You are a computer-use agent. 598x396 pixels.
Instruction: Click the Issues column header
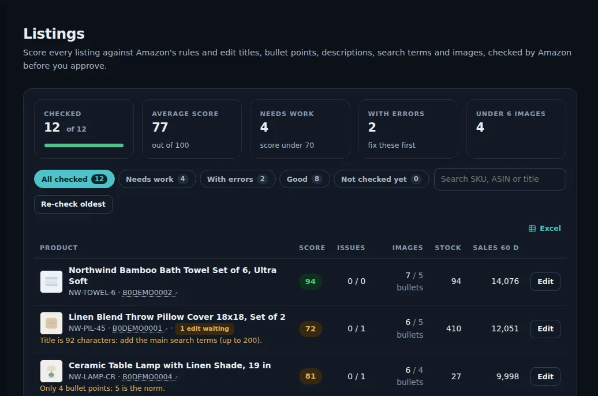pos(351,248)
